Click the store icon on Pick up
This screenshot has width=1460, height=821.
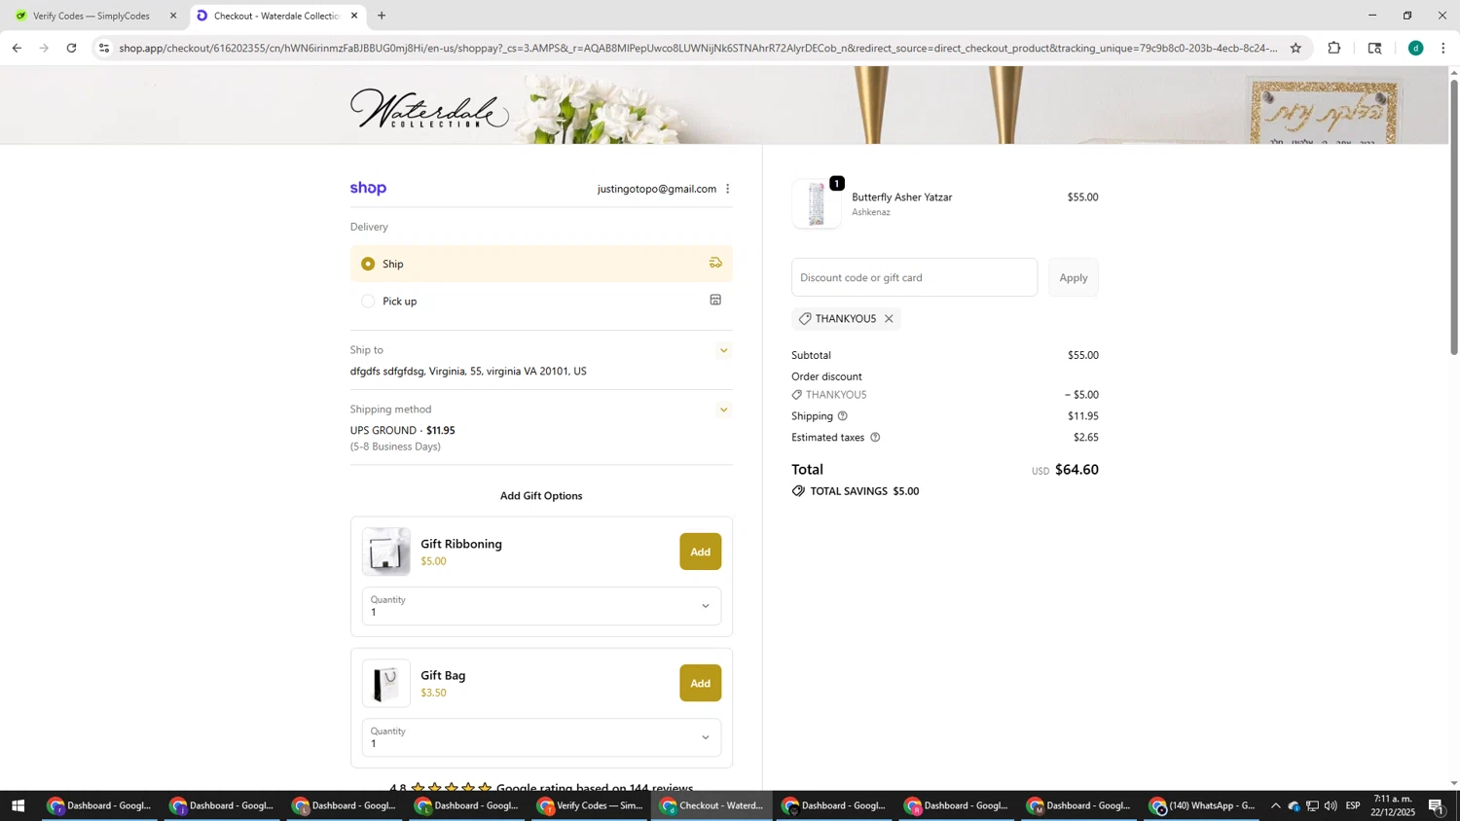715,300
